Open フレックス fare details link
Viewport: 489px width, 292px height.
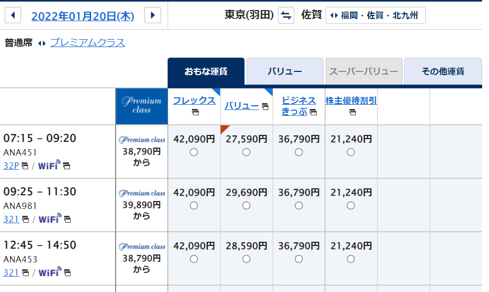point(194,101)
